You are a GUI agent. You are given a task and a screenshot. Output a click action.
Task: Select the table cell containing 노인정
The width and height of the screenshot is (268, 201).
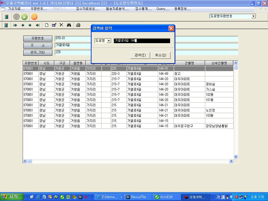[x=219, y=110]
